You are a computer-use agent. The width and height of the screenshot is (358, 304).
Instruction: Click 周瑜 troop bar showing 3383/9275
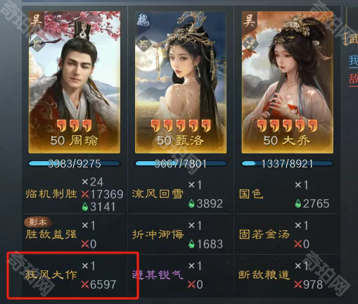pos(75,163)
